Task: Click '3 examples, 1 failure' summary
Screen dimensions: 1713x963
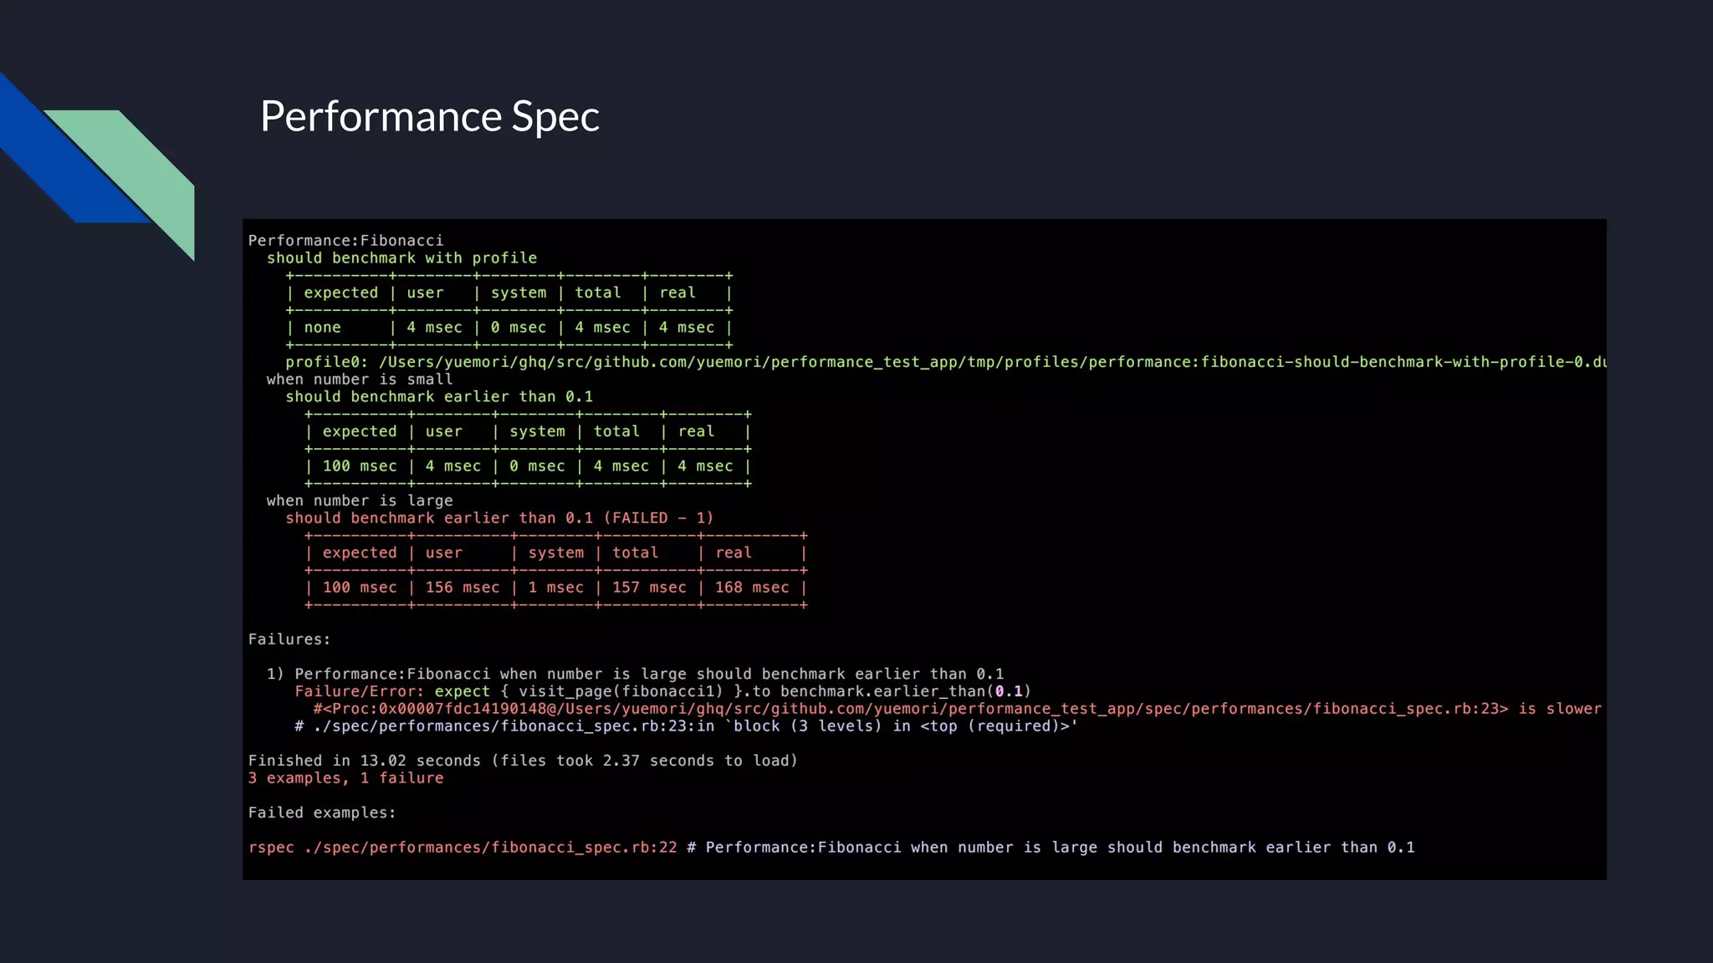Action: click(346, 778)
